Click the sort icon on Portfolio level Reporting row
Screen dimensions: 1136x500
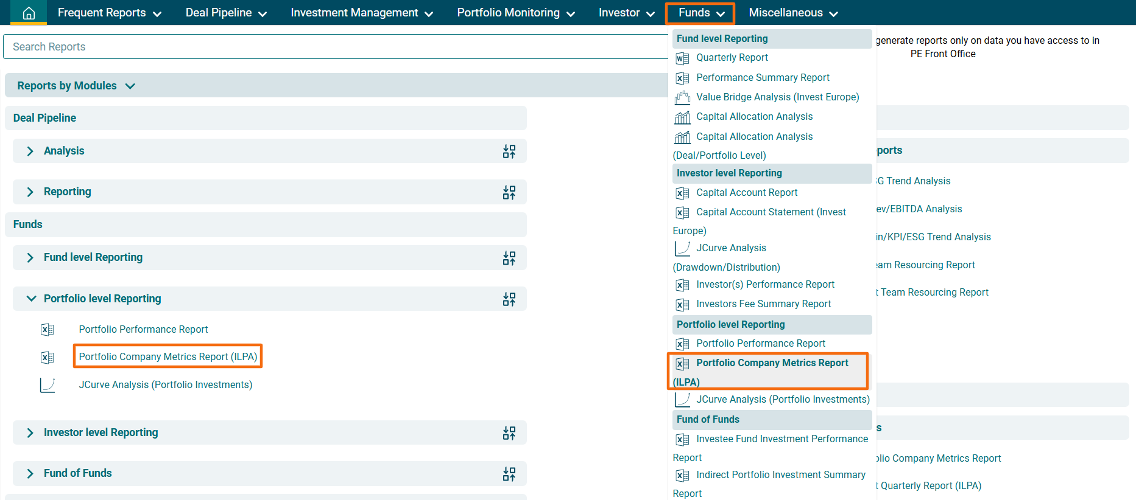(509, 299)
